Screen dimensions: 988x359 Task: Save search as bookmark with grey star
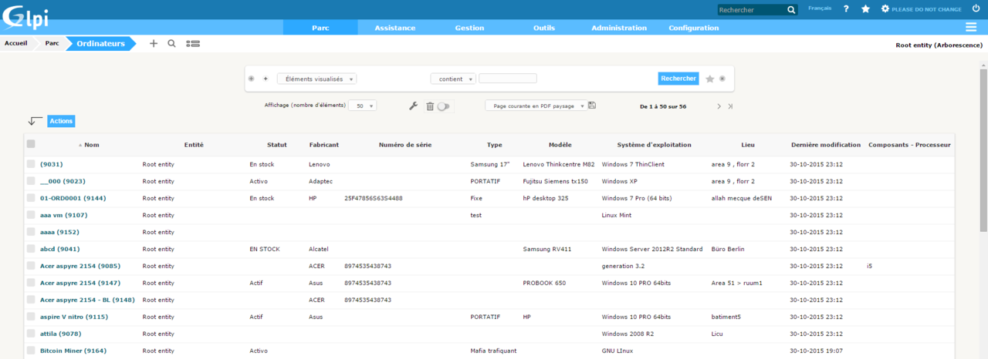click(x=710, y=79)
